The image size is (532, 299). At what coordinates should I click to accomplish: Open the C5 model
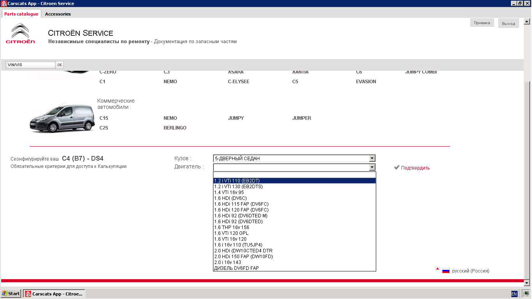coord(295,82)
